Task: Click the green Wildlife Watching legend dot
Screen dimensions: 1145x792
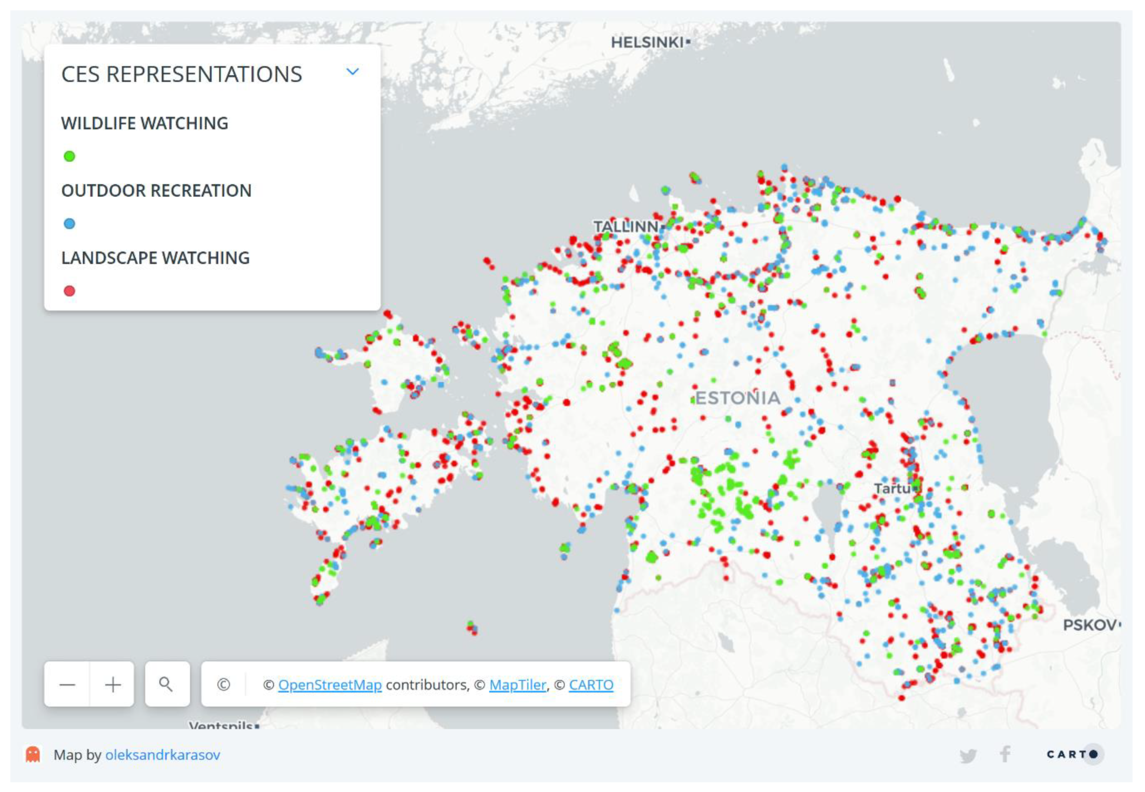Action: [x=70, y=156]
